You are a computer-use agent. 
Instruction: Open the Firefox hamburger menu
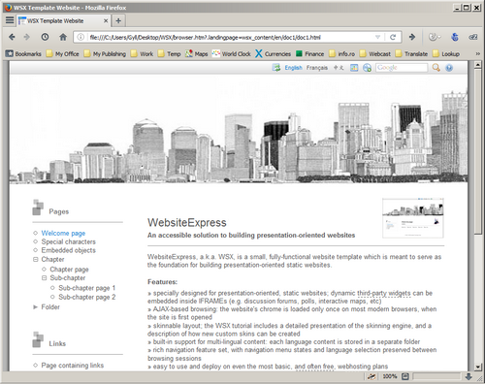pos(10,20)
